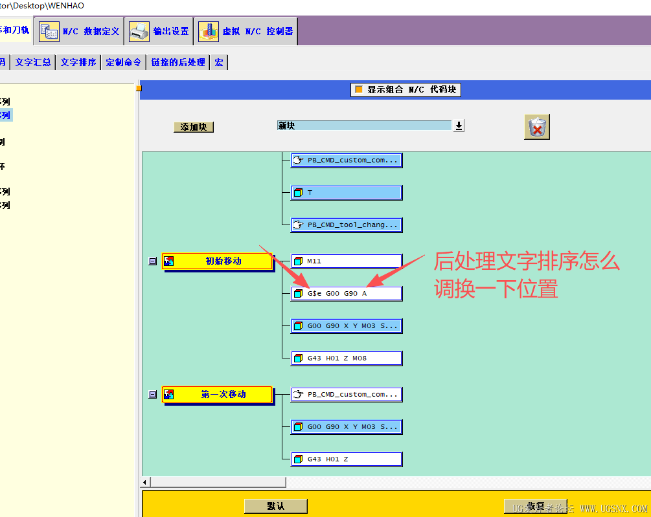651x517 pixels.
Task: Click the 第一次移动 event marker
Action: (x=218, y=394)
